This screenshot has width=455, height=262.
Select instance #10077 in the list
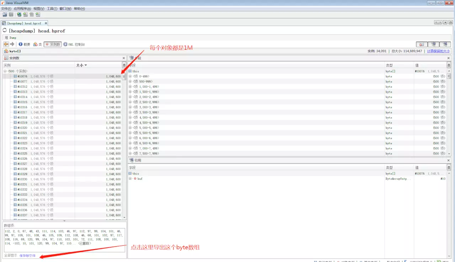click(62, 81)
